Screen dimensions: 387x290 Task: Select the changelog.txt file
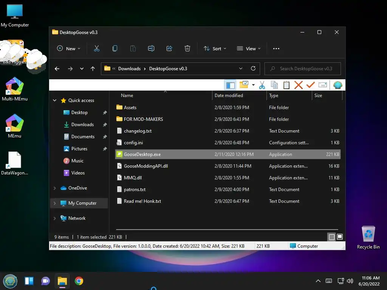(x=228, y=131)
